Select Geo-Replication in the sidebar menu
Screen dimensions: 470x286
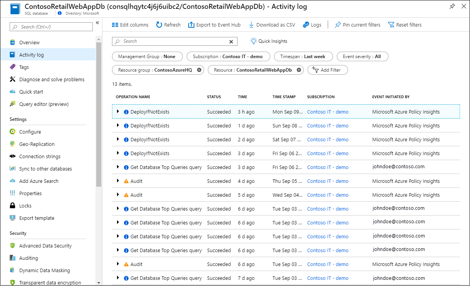[37, 144]
